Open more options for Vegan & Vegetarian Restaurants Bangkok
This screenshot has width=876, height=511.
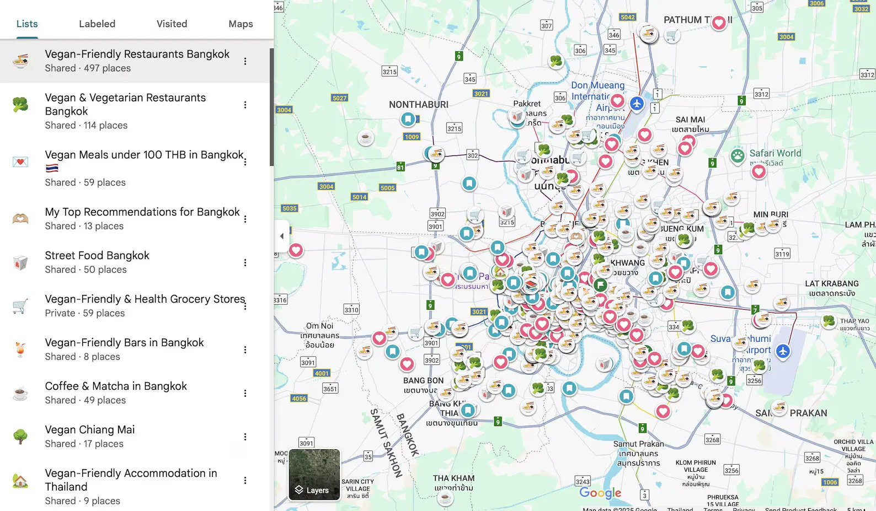(x=245, y=105)
